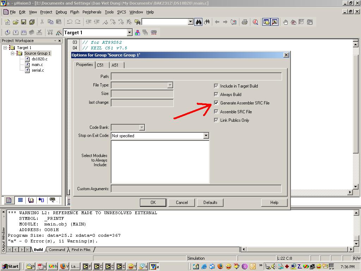Screen dimensions: 361x271
Task: Open the Peripherals menu
Action: pos(92,12)
